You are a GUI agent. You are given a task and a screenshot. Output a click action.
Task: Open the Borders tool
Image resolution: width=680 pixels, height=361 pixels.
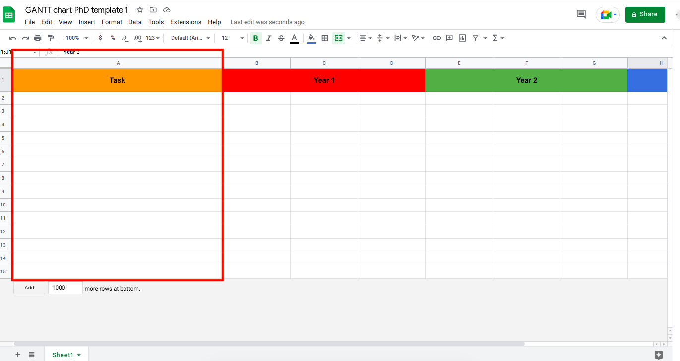coord(325,38)
